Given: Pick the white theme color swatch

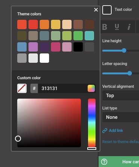Looking at the screenshot, I should tap(44, 58).
